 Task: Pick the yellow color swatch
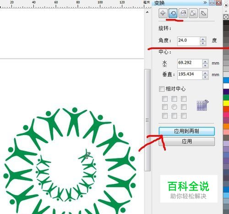pyautogui.click(x=226, y=103)
